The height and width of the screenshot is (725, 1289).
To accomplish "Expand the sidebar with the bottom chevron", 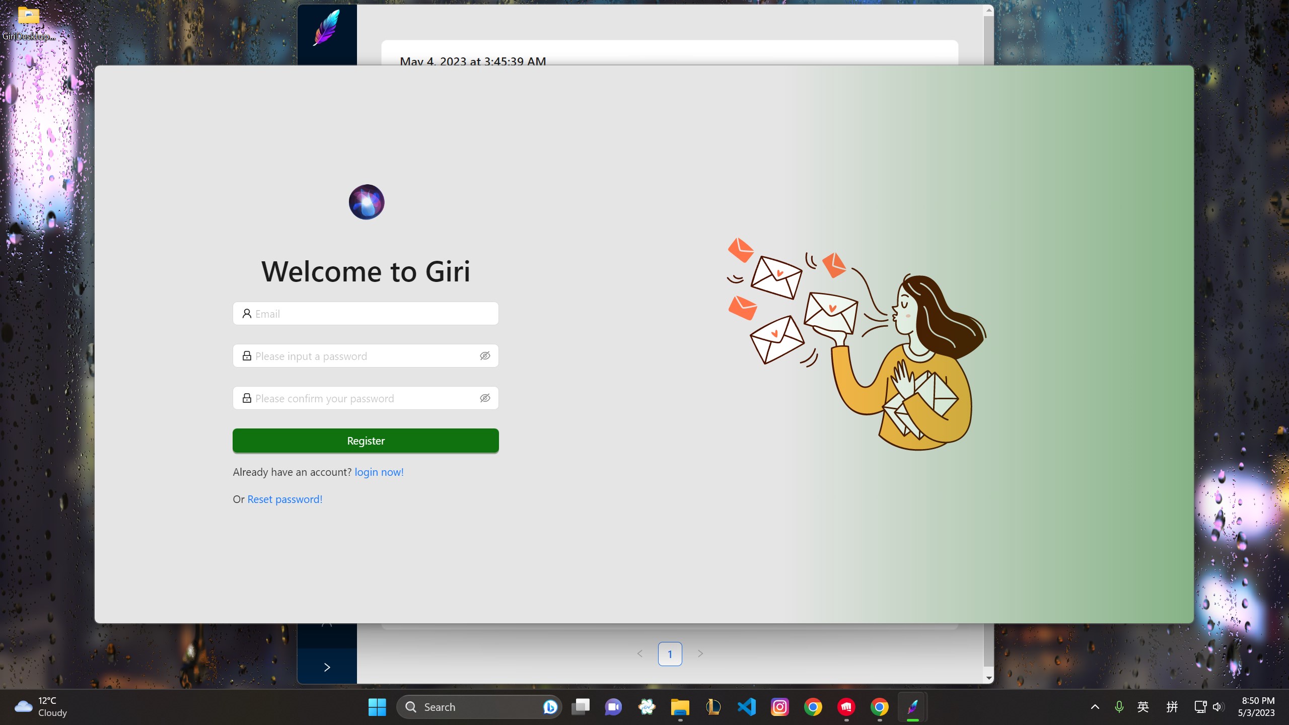I will [327, 667].
